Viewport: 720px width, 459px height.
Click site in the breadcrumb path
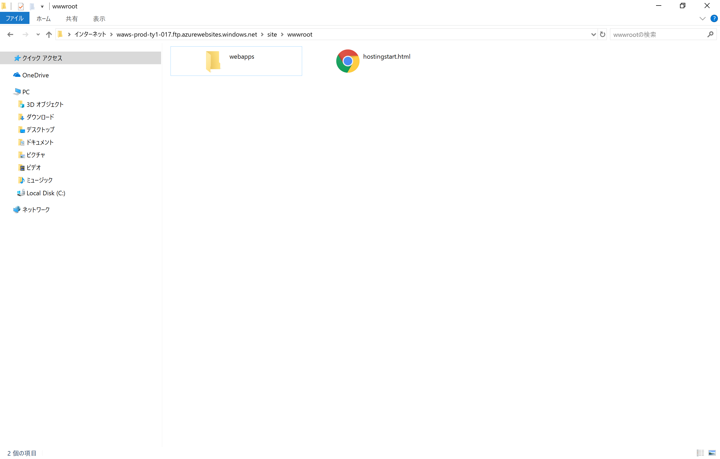272,35
